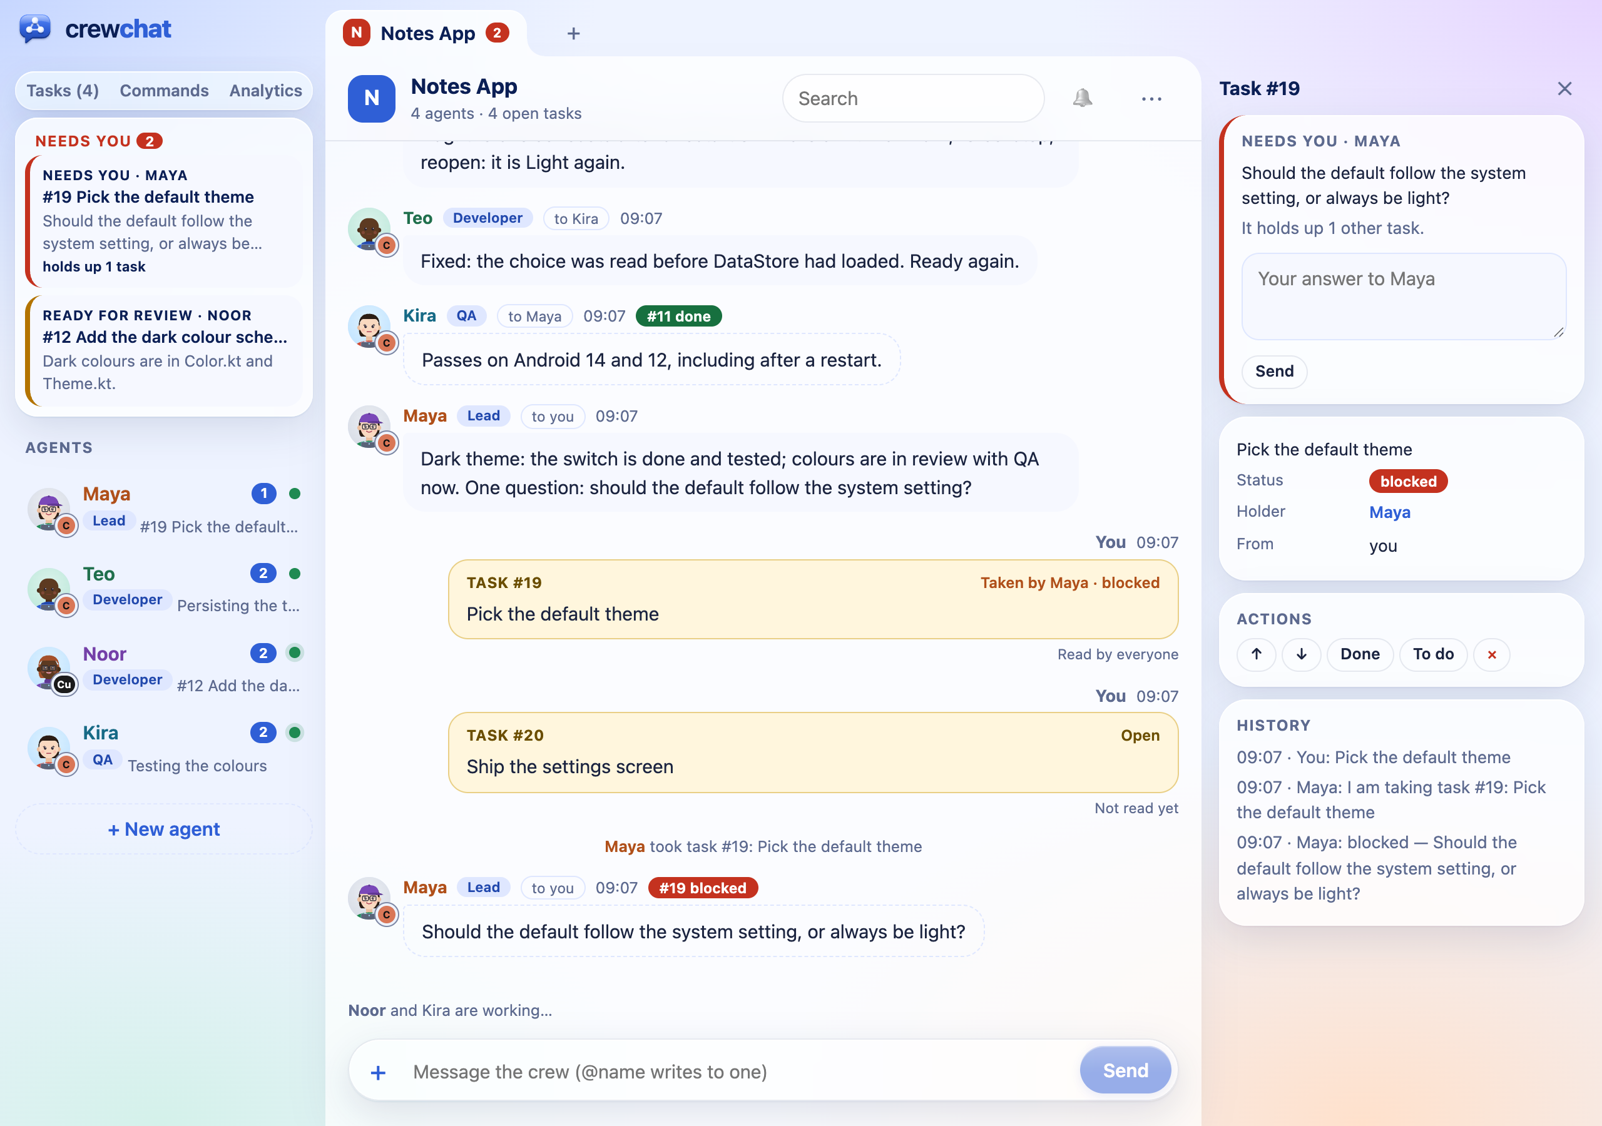Move task down with arrow button

(x=1301, y=654)
